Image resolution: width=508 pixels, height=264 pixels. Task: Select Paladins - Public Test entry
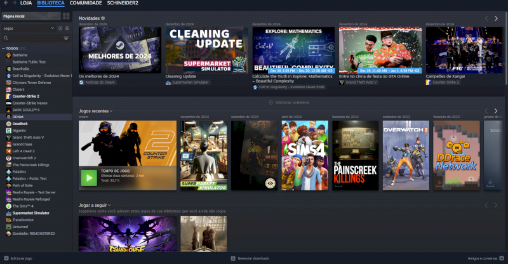29,178
